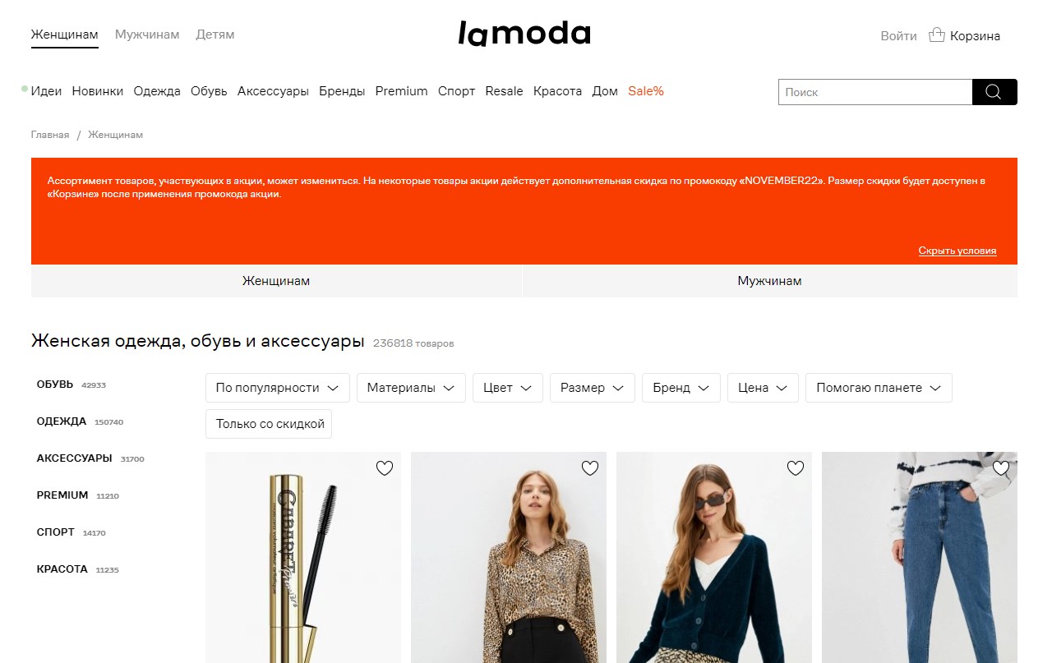
Task: Toggle the Только со скидкой filter
Action: click(x=269, y=424)
